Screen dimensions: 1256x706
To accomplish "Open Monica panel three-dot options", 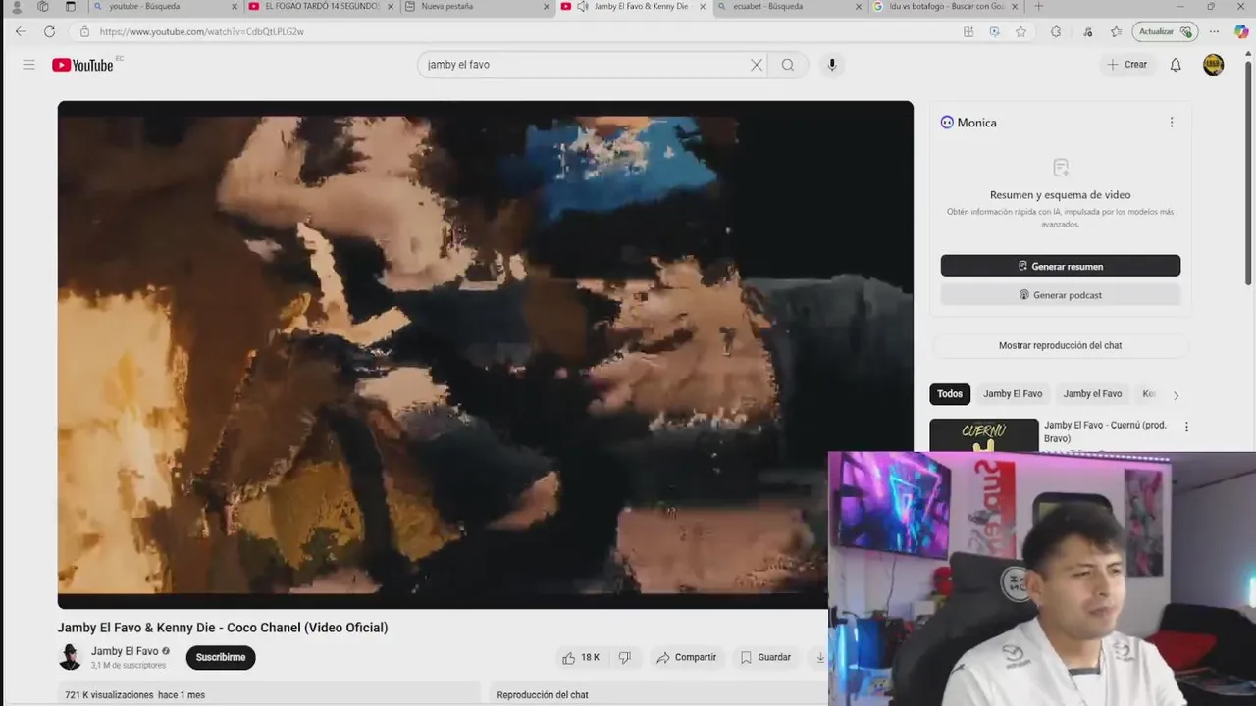I will pos(1171,123).
